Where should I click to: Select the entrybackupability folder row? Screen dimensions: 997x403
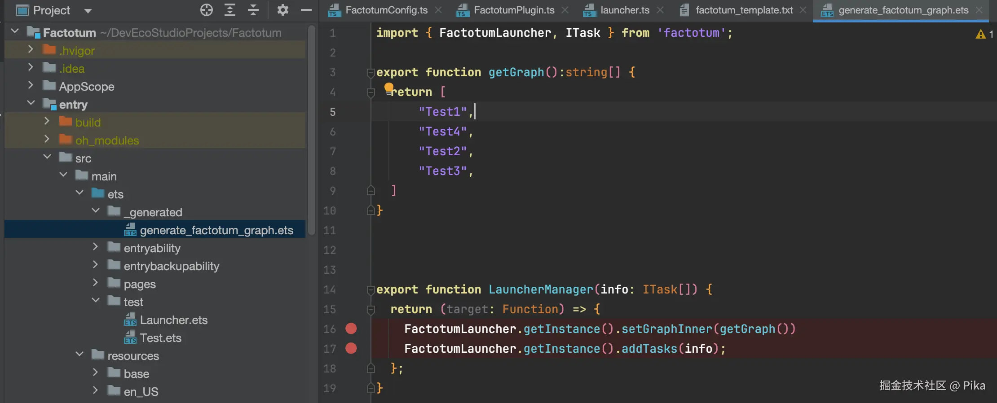155,266
